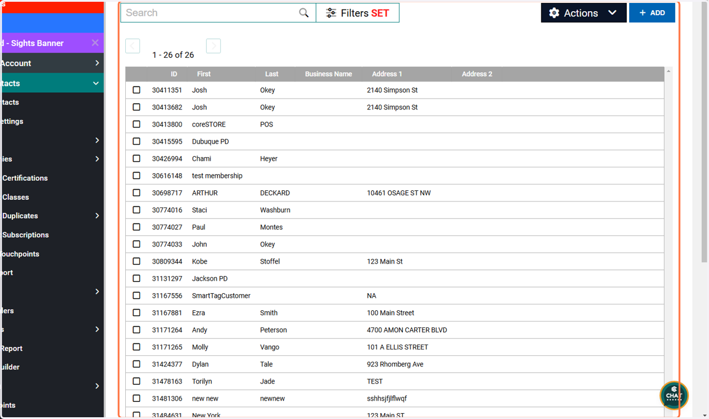Click the Address 1 column header

coord(387,74)
